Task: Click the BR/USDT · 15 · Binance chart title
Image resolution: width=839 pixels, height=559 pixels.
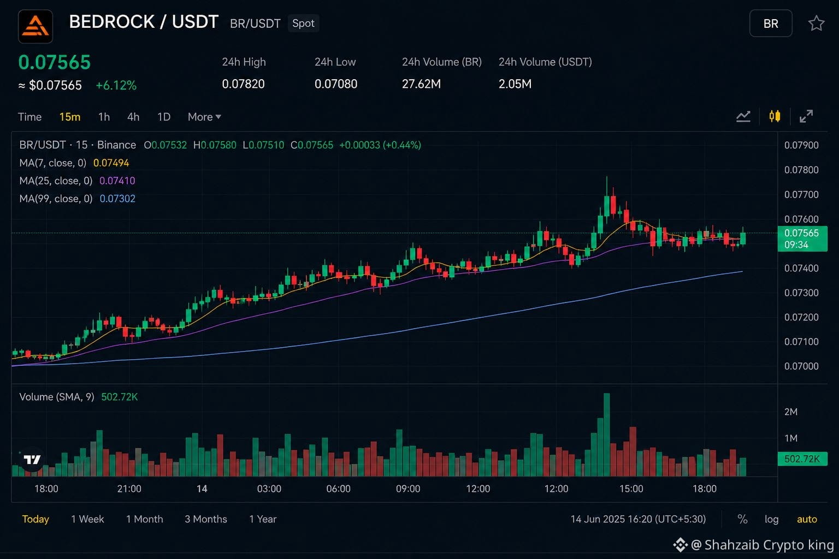Action: coord(78,145)
